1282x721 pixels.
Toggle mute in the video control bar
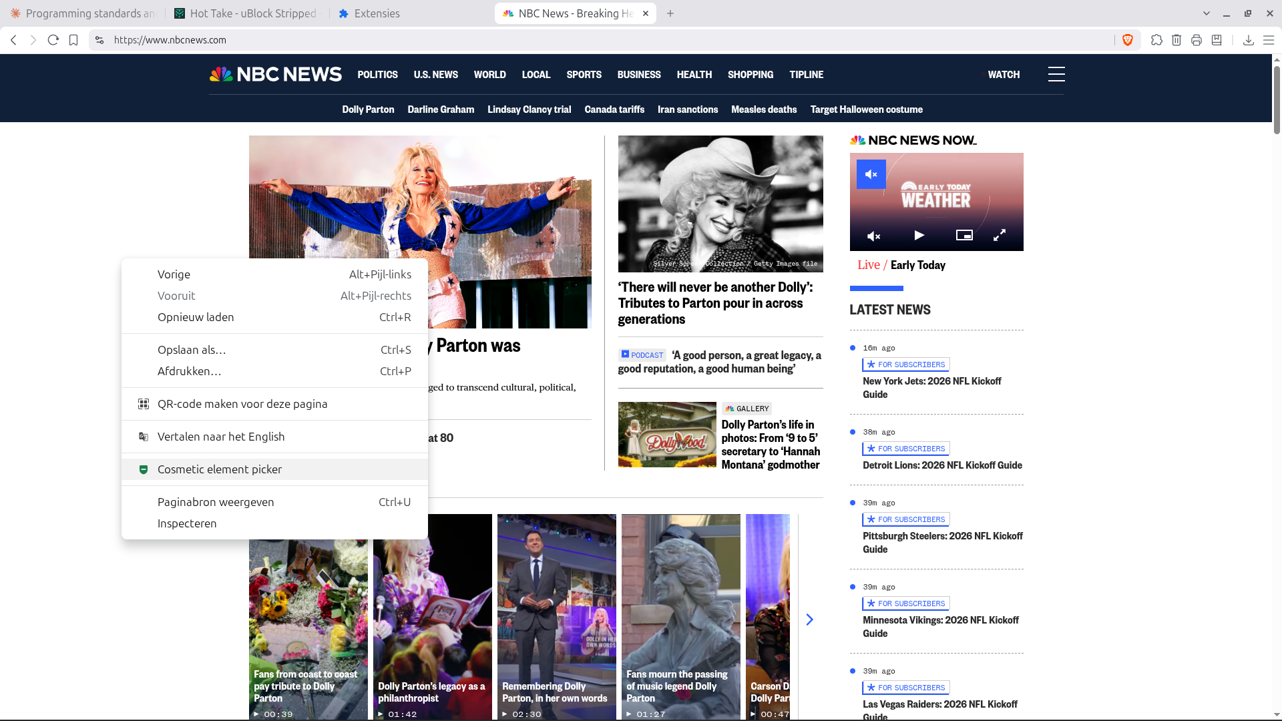(873, 236)
